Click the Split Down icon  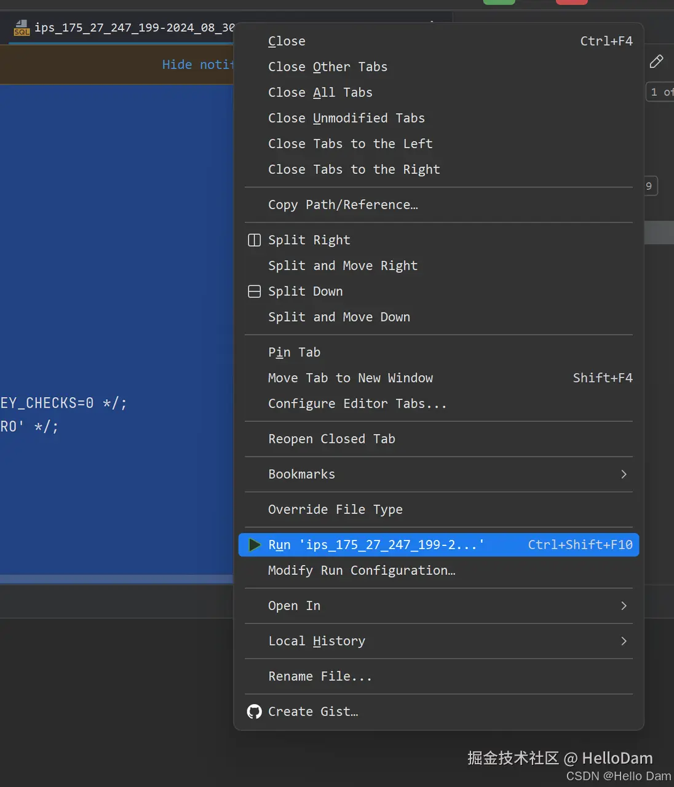point(254,291)
